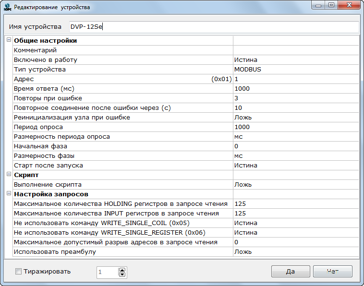Toggle Использовать преамбулу value
The image size is (364, 286).
click(295, 252)
